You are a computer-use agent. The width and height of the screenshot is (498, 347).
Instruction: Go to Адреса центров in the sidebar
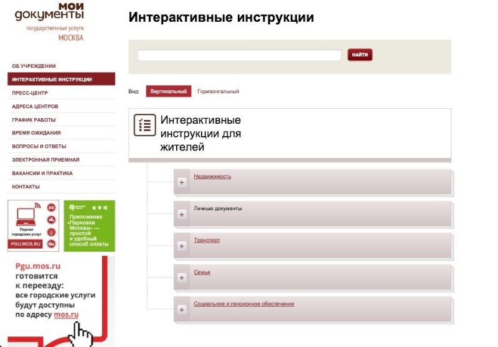tap(35, 106)
